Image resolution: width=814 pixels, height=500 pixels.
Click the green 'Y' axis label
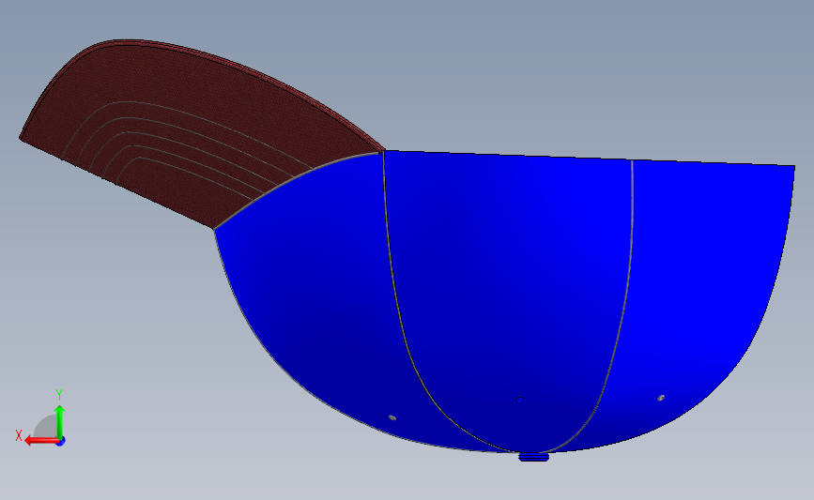click(x=59, y=395)
